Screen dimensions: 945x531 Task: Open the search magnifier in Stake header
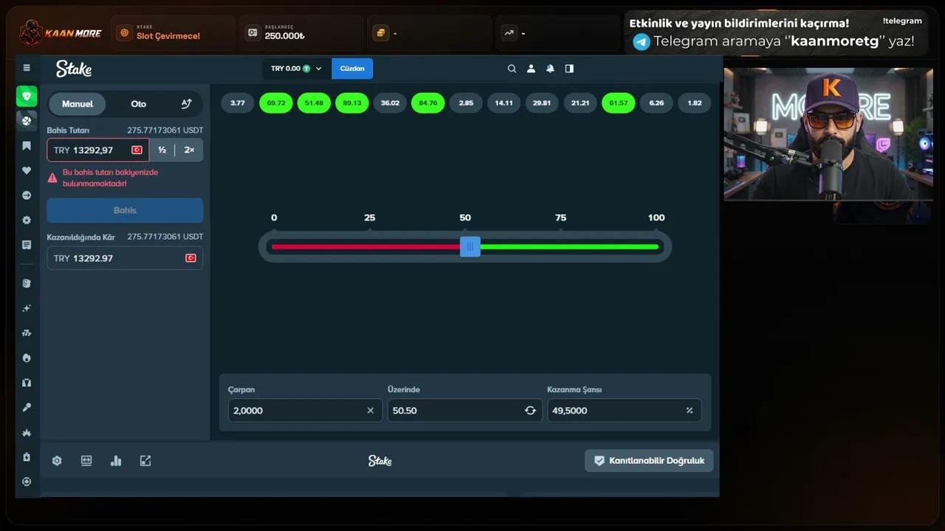click(x=512, y=69)
